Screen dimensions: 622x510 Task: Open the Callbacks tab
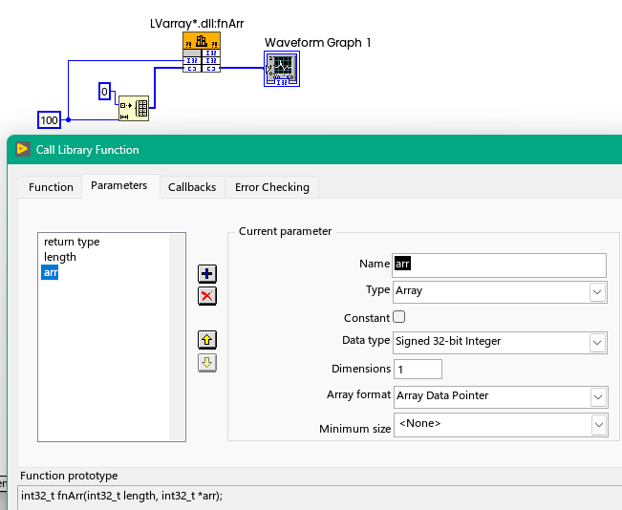(x=192, y=187)
